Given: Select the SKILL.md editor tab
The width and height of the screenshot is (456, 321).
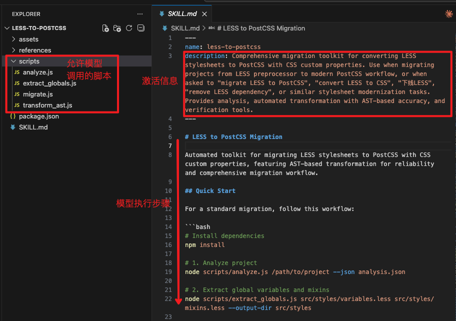Looking at the screenshot, I should point(181,14).
